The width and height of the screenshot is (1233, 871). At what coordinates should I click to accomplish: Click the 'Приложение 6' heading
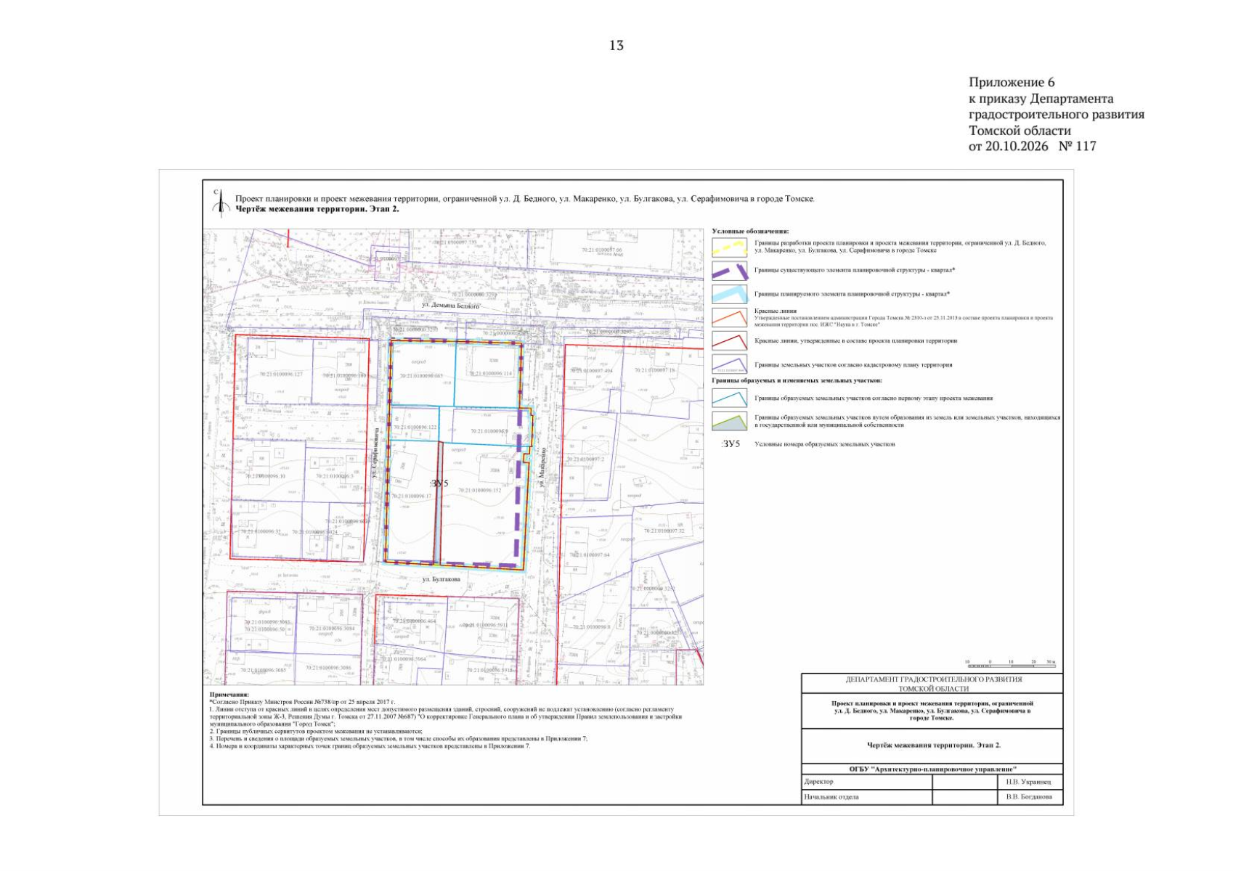pyautogui.click(x=1012, y=82)
